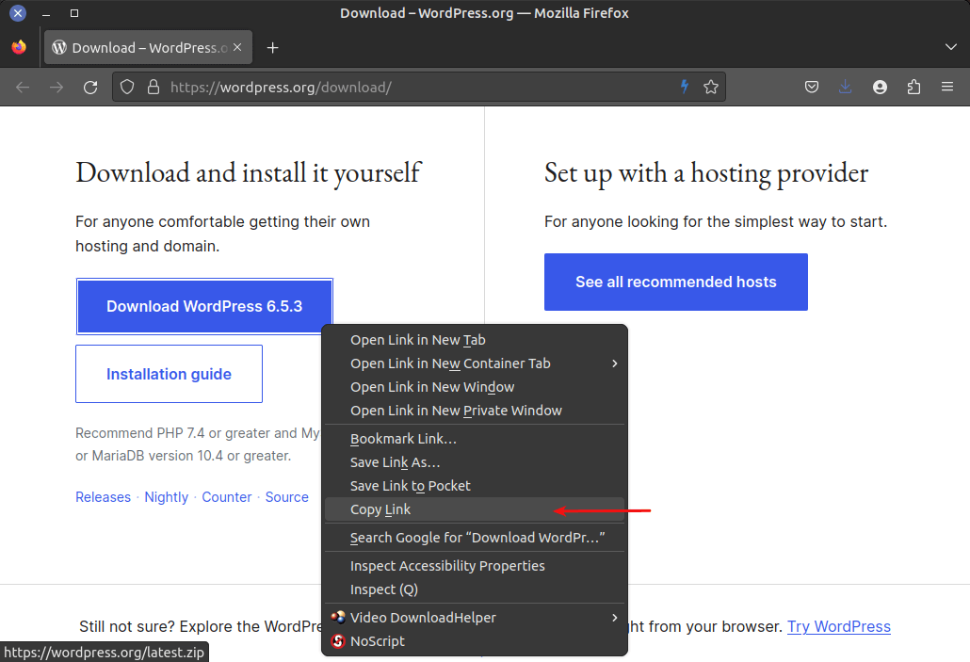The image size is (970, 662).
Task: Open the Firefox account icon
Action: click(880, 88)
